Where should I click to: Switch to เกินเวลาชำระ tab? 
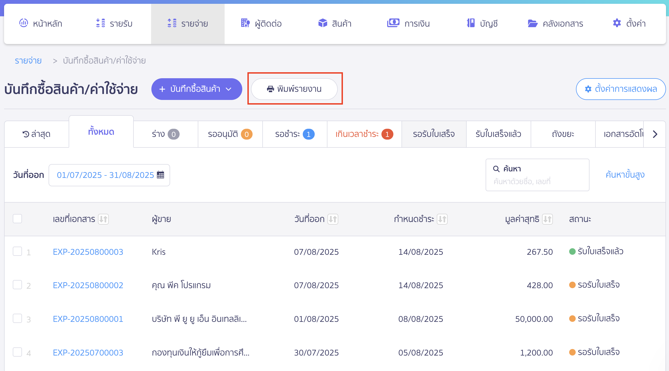(364, 134)
